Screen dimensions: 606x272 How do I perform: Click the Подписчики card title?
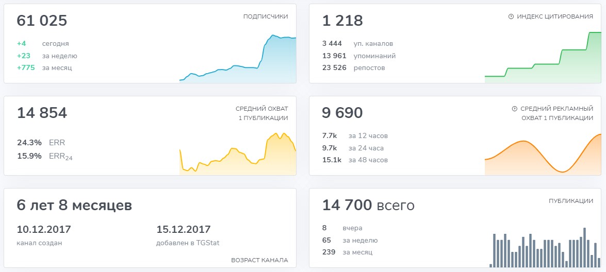click(x=266, y=16)
